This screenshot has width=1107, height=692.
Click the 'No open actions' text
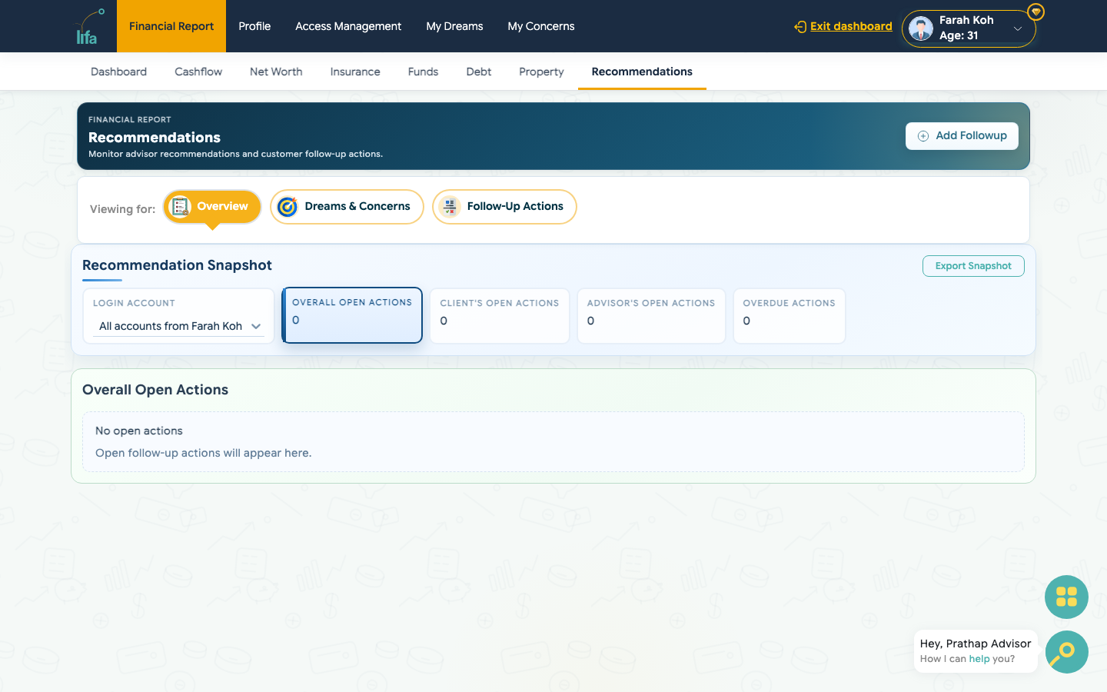click(x=139, y=431)
